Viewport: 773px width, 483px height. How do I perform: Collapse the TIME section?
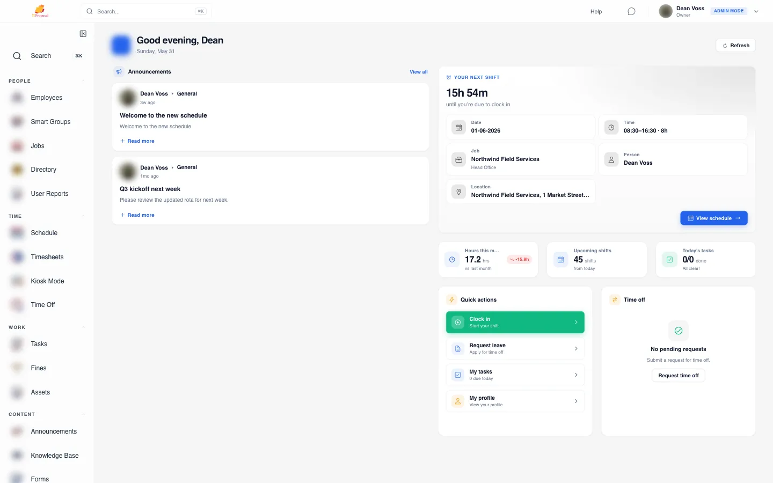pos(83,216)
